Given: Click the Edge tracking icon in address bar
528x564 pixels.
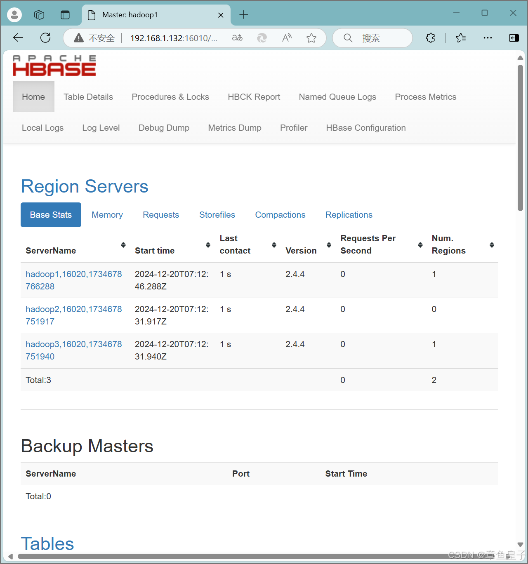Looking at the screenshot, I should pyautogui.click(x=262, y=38).
